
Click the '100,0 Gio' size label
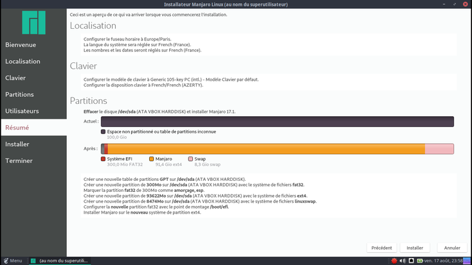click(117, 137)
